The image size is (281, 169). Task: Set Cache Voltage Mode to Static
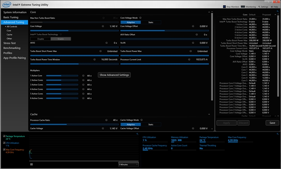[151, 124]
